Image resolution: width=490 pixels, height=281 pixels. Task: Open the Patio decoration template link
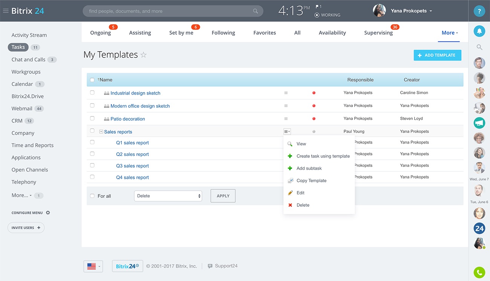(127, 119)
